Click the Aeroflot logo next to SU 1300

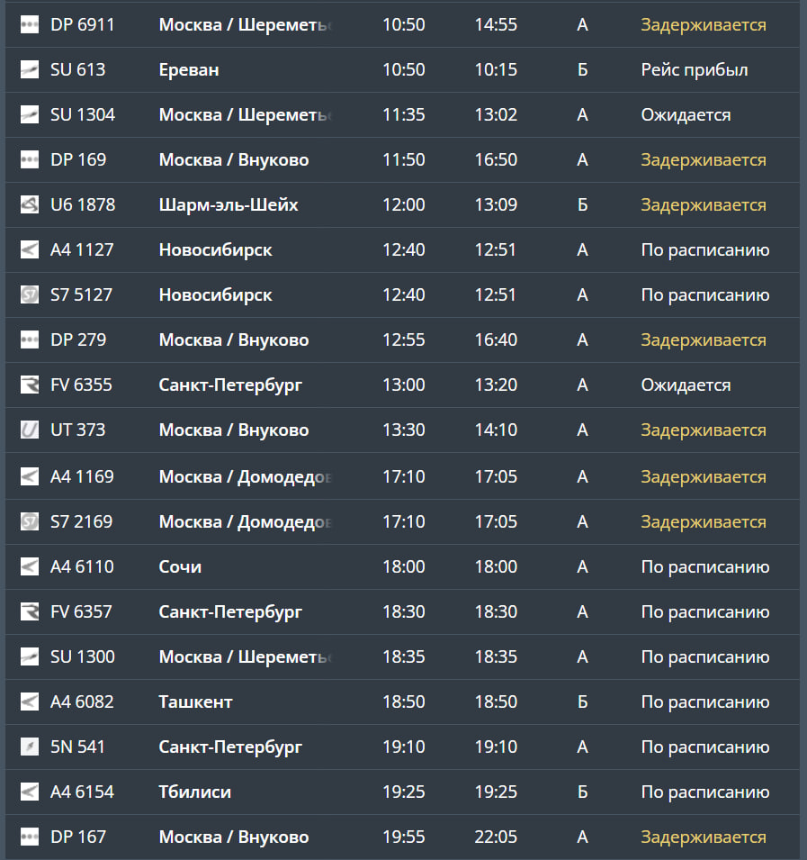29,656
